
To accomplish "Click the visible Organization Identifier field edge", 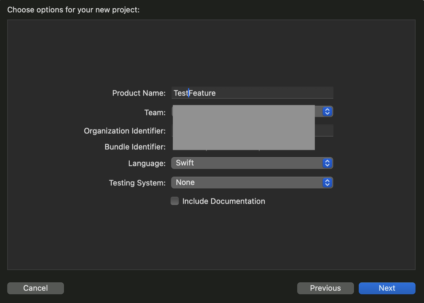I will tap(324, 131).
